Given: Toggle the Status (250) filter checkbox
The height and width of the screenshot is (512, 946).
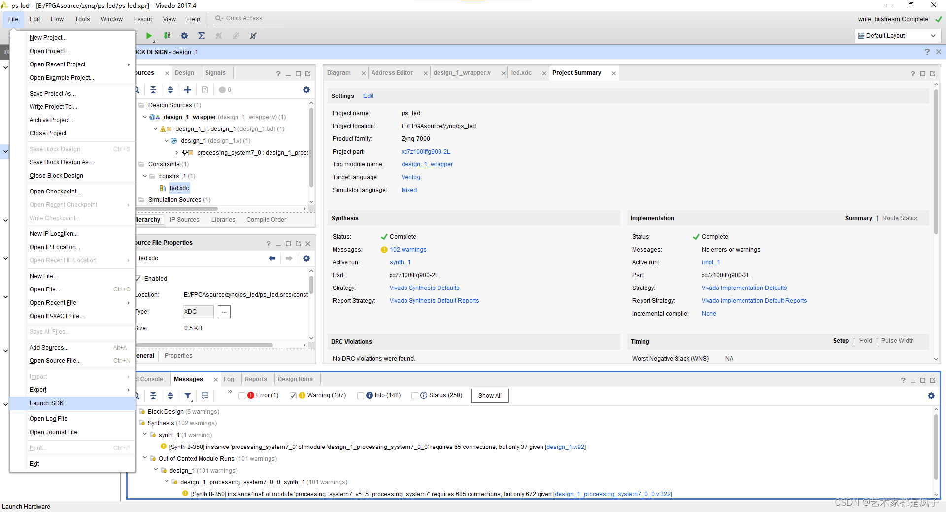Looking at the screenshot, I should tap(415, 396).
